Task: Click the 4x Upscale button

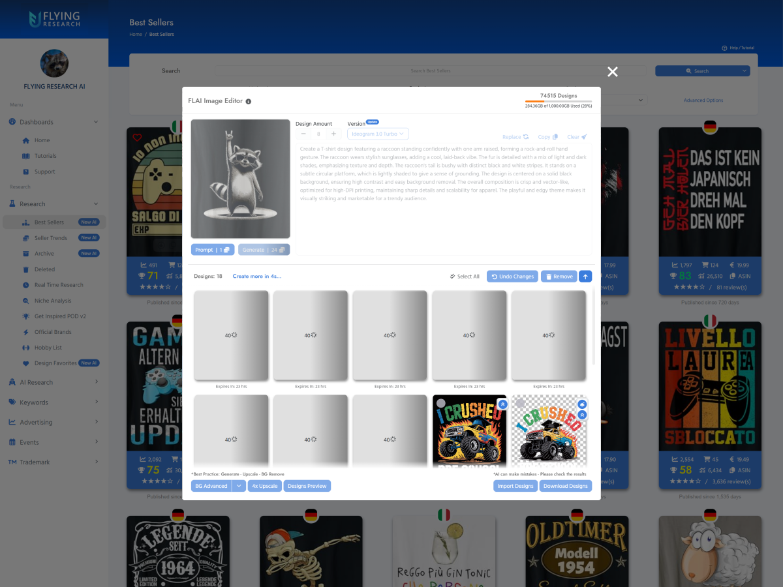Action: [x=264, y=486]
